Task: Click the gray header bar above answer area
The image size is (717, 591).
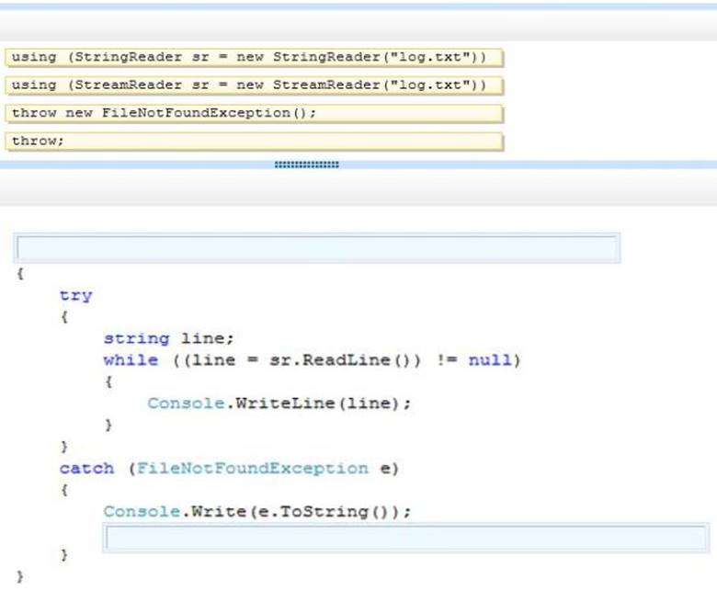Action: click(358, 188)
